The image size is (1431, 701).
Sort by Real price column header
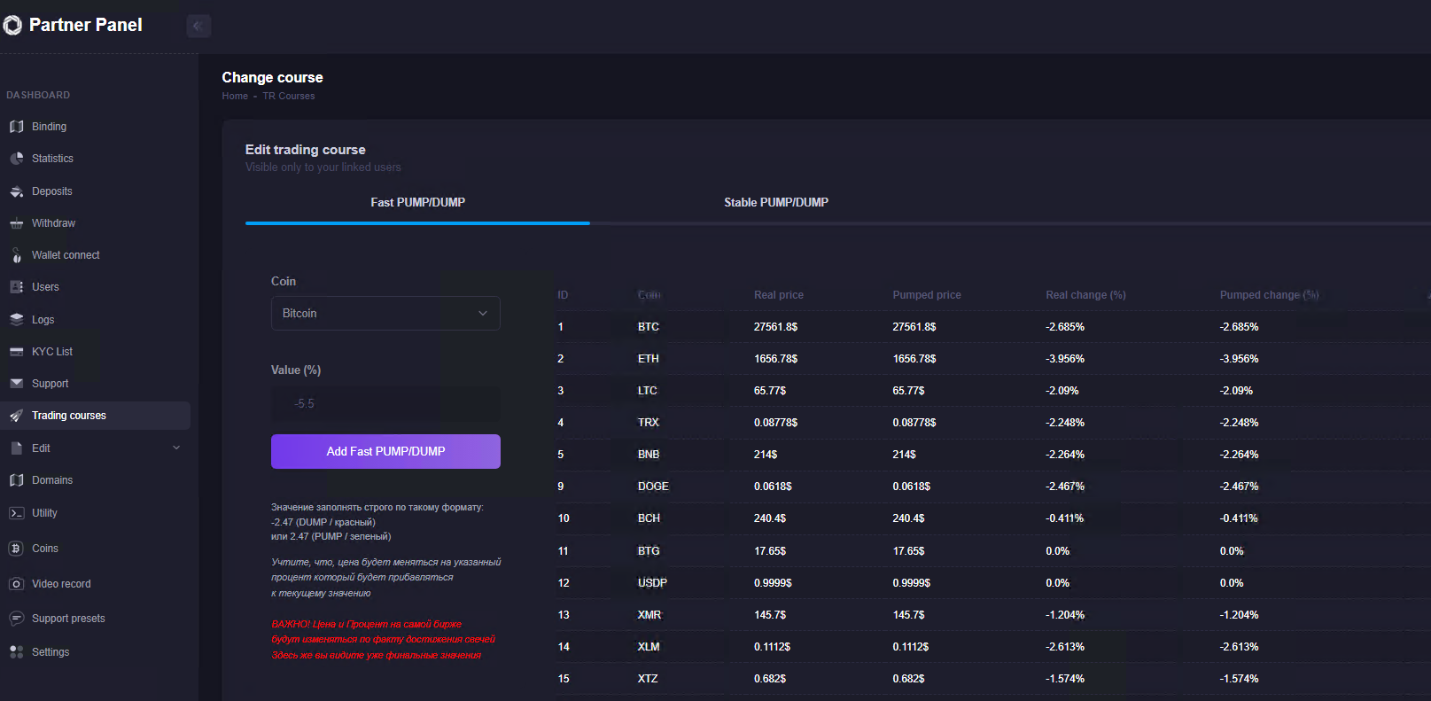(778, 295)
